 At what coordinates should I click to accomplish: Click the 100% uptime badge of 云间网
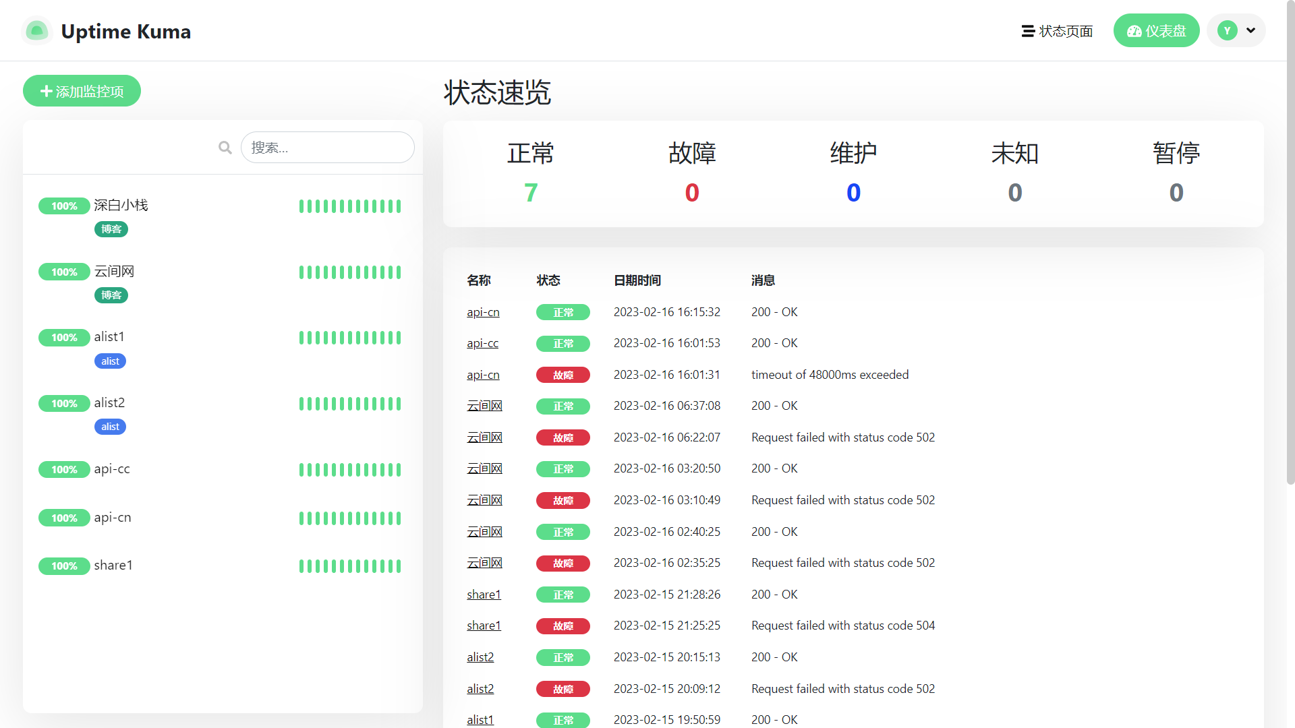pyautogui.click(x=64, y=272)
